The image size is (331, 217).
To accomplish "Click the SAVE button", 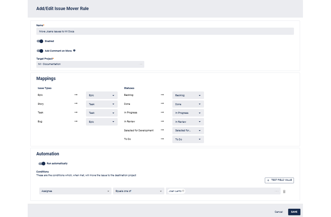I will click(x=294, y=212).
